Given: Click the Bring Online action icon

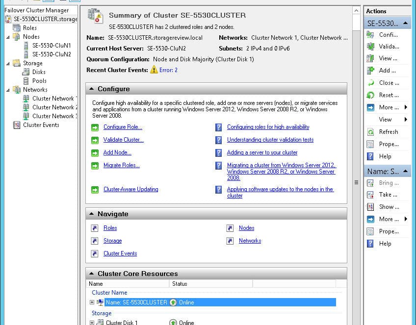Looking at the screenshot, I should 370,183.
